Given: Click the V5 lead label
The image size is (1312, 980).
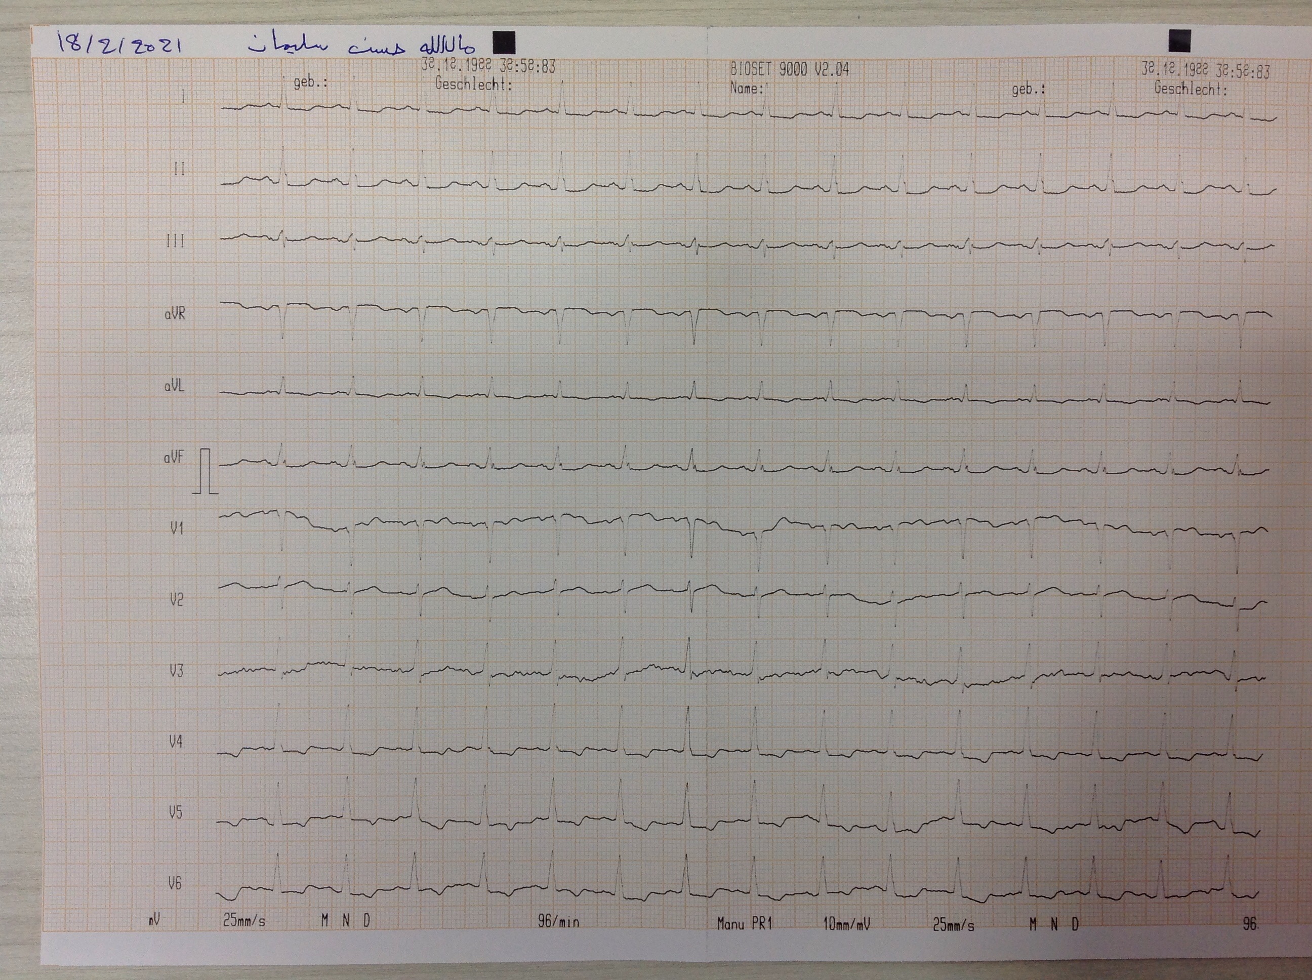Looking at the screenshot, I should [x=175, y=813].
